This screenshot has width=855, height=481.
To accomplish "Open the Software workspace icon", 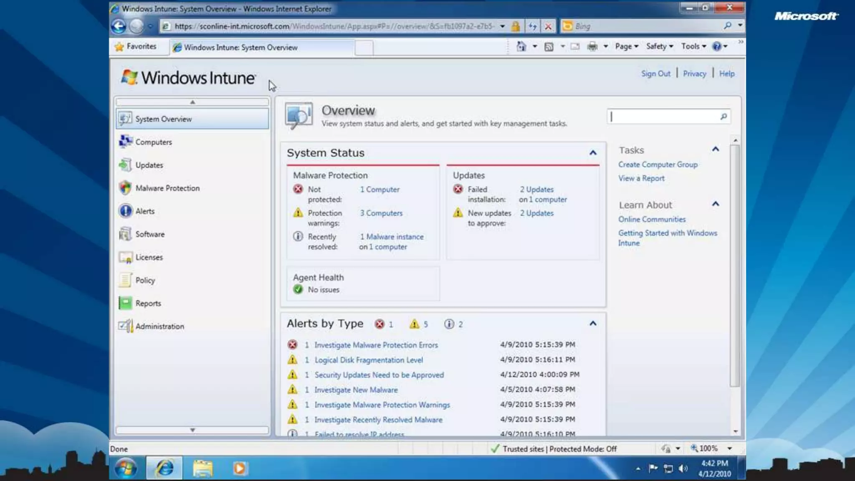I will tap(125, 234).
